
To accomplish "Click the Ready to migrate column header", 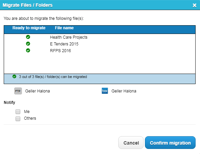I will pos(29,28).
